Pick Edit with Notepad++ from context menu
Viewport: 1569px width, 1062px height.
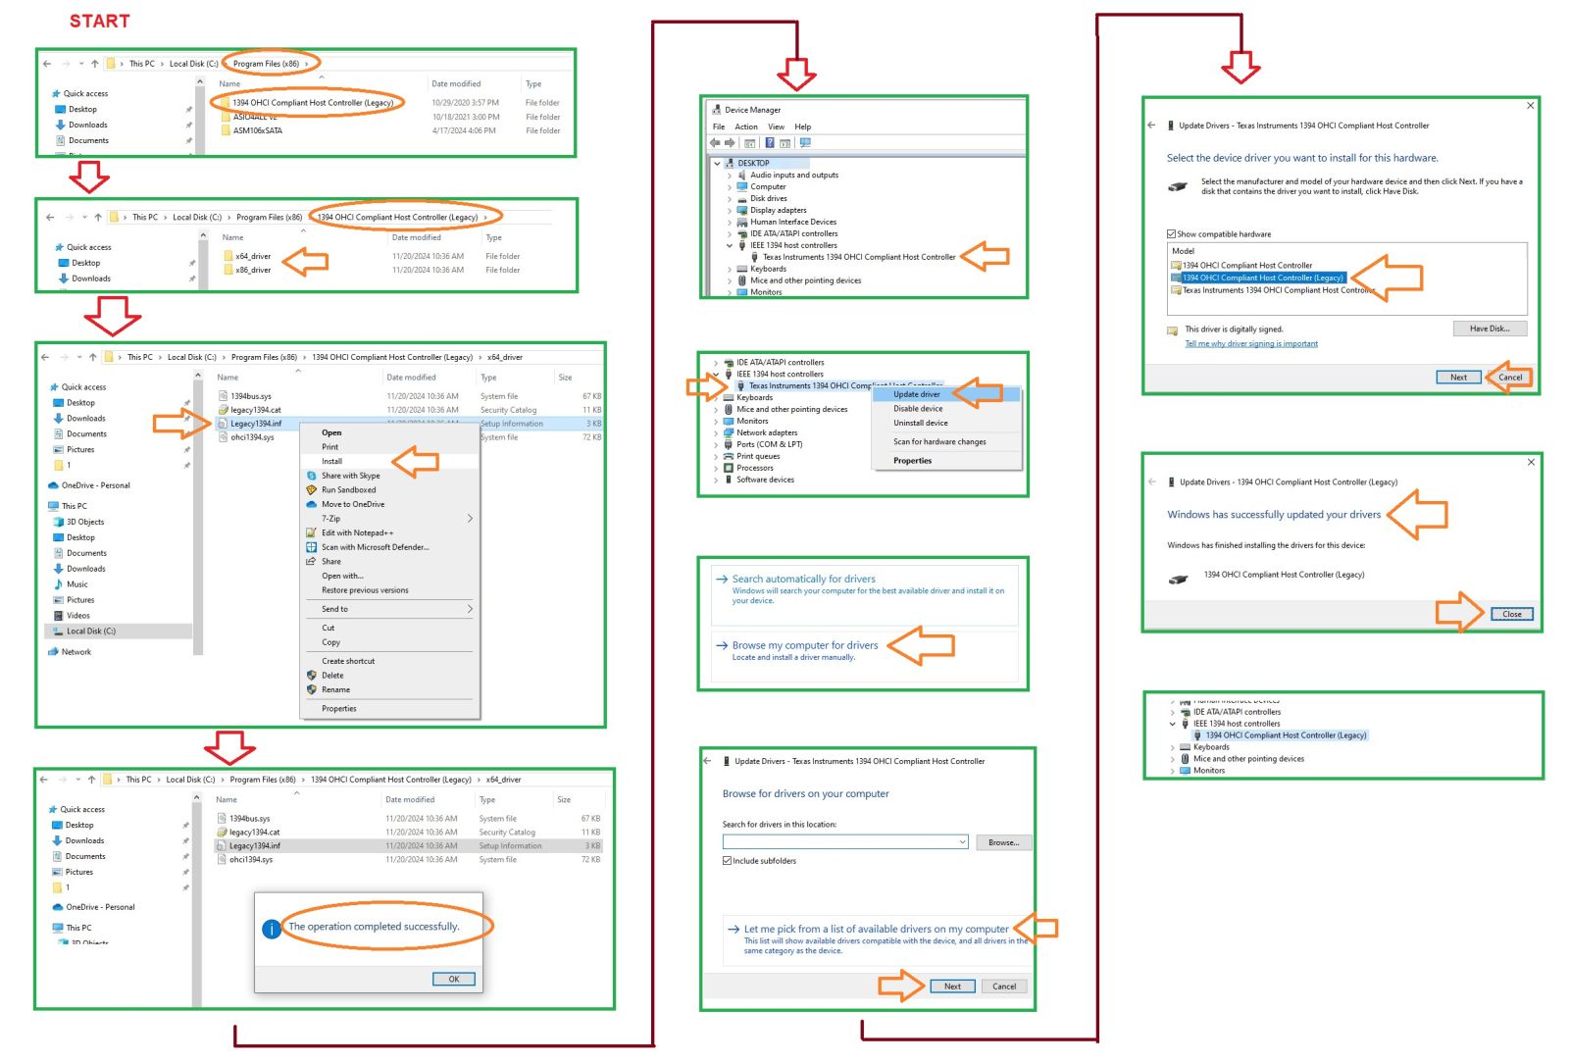pyautogui.click(x=357, y=533)
